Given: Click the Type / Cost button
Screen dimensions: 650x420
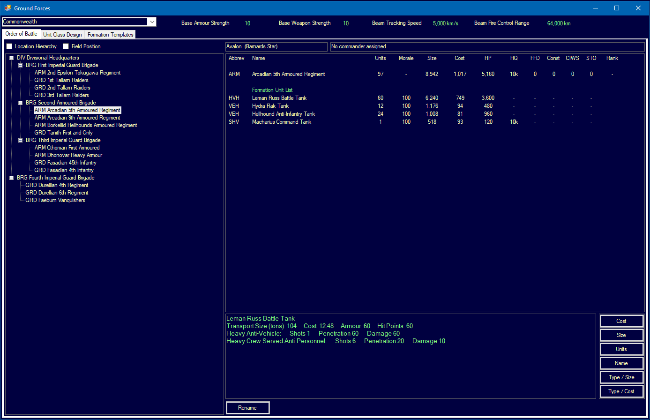Looking at the screenshot, I should click(x=621, y=391).
